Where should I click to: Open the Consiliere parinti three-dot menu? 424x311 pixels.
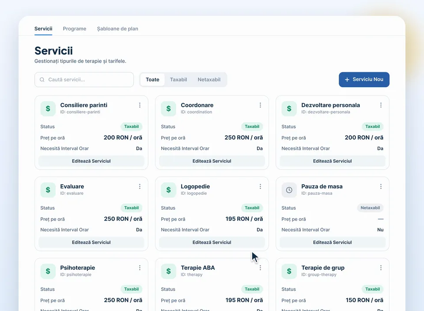(140, 105)
